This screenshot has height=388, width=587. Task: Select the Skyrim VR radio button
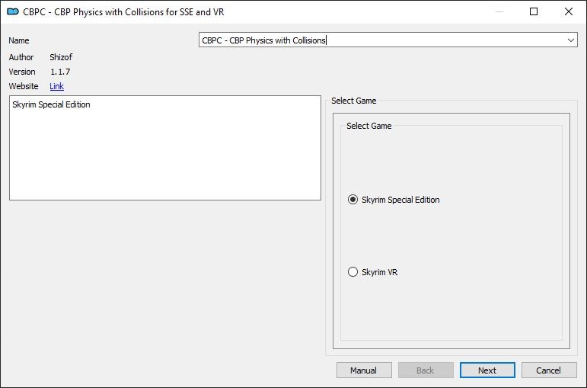click(353, 272)
